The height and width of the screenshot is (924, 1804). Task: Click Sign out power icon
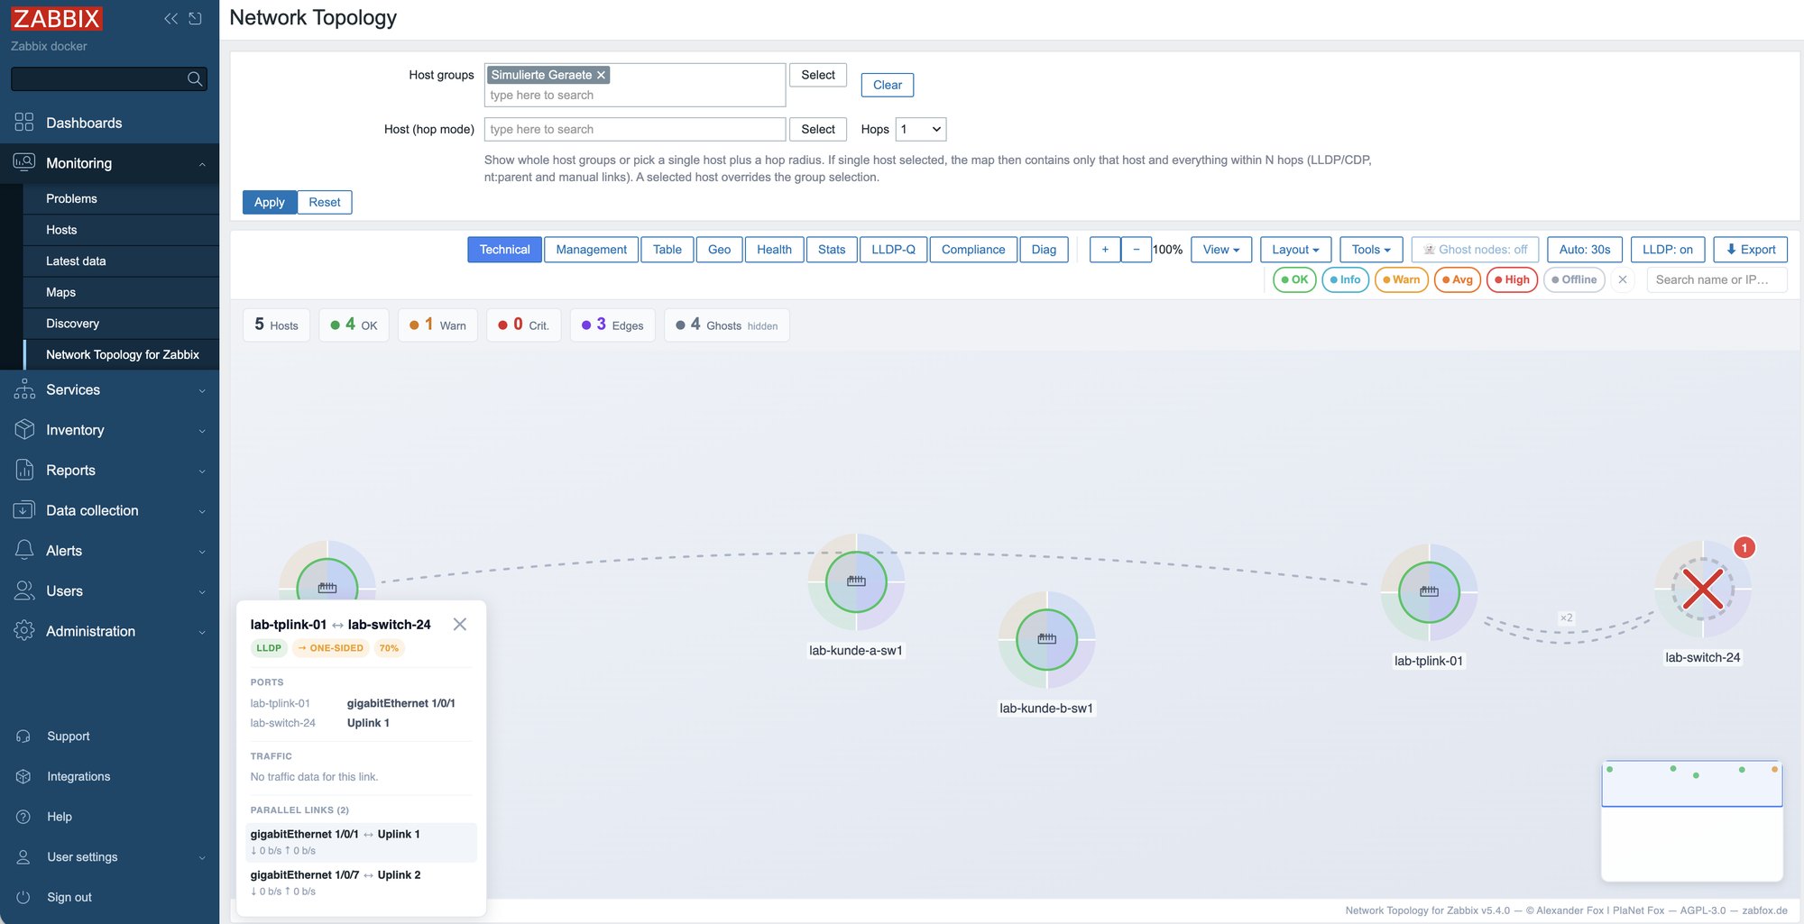[x=23, y=897]
